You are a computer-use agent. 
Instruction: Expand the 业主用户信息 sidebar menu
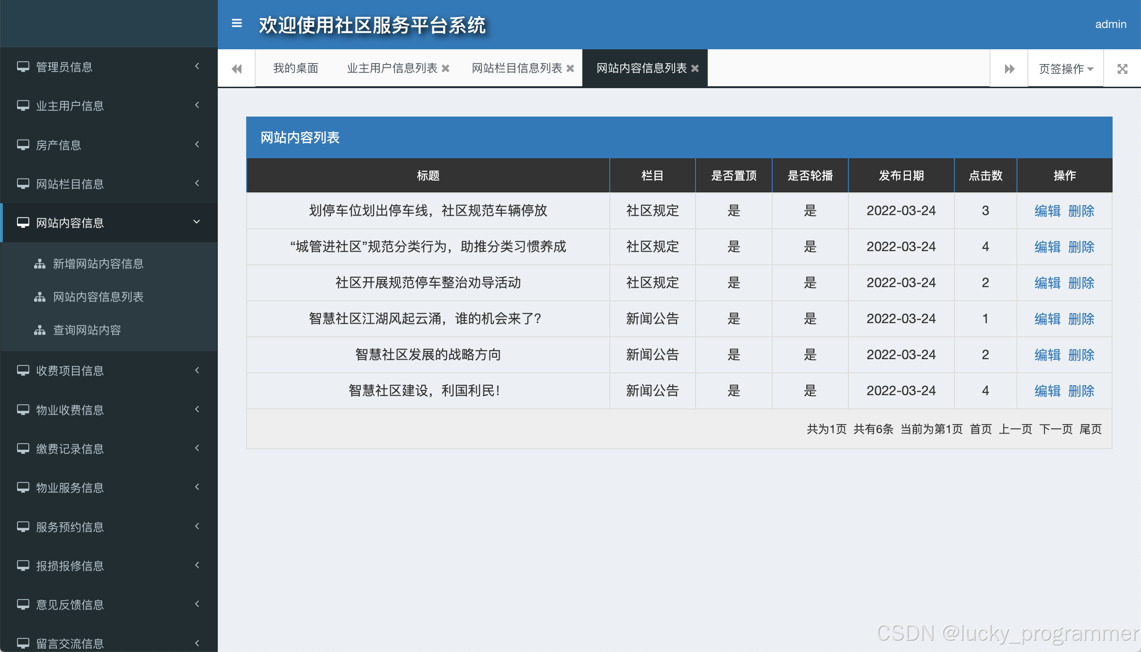pos(109,106)
